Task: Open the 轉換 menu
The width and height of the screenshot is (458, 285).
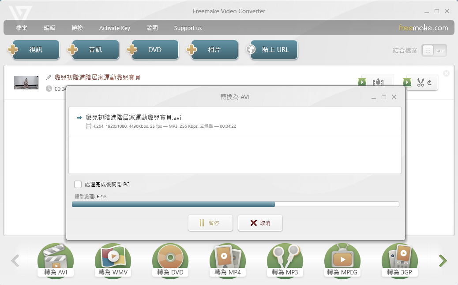Action: coord(77,28)
